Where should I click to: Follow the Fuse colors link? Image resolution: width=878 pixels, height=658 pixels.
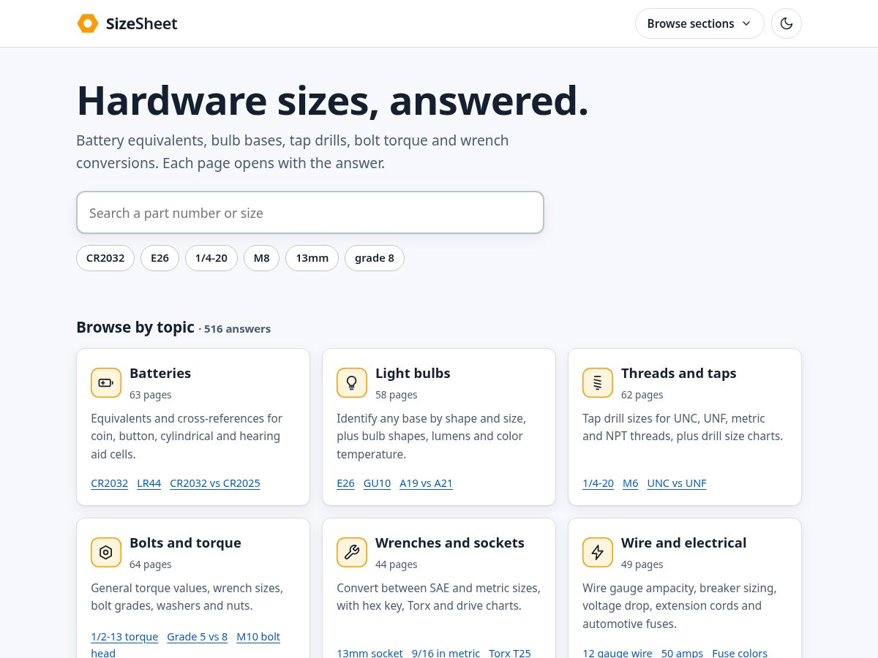pyautogui.click(x=740, y=653)
